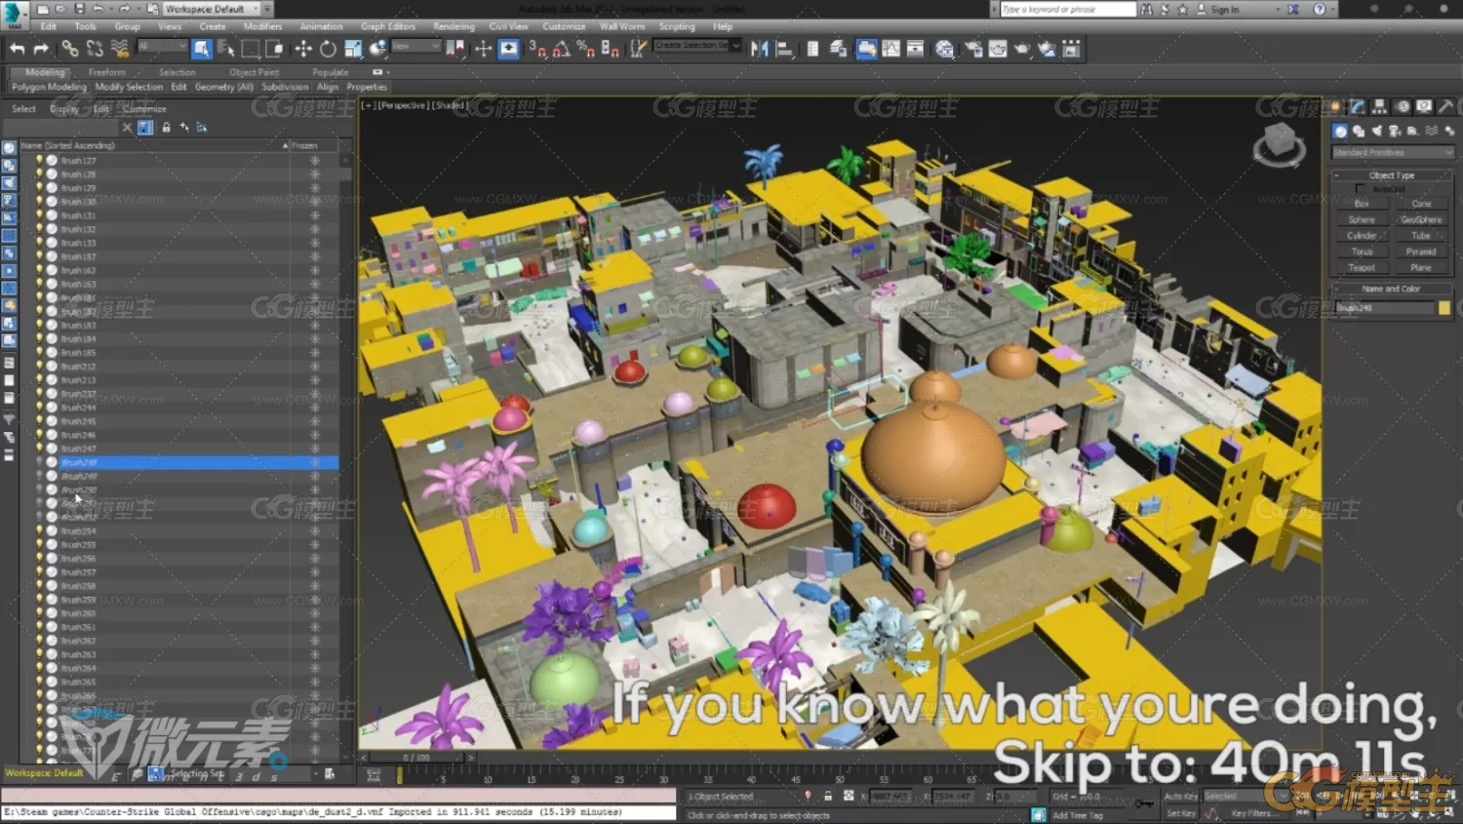1463x824 pixels.
Task: Click the Undo arrow in main toolbar
Action: [18, 49]
